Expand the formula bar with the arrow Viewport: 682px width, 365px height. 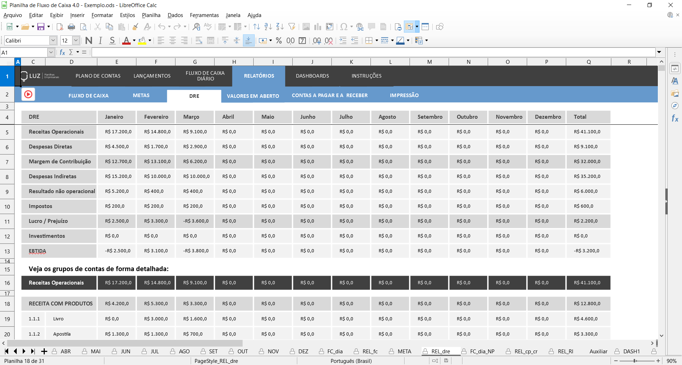(659, 52)
